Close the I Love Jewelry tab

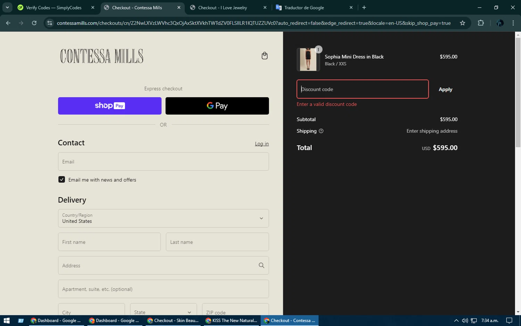265,7
